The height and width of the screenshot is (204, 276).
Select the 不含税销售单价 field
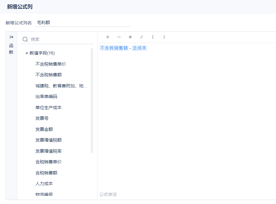pyautogui.click(x=49, y=64)
